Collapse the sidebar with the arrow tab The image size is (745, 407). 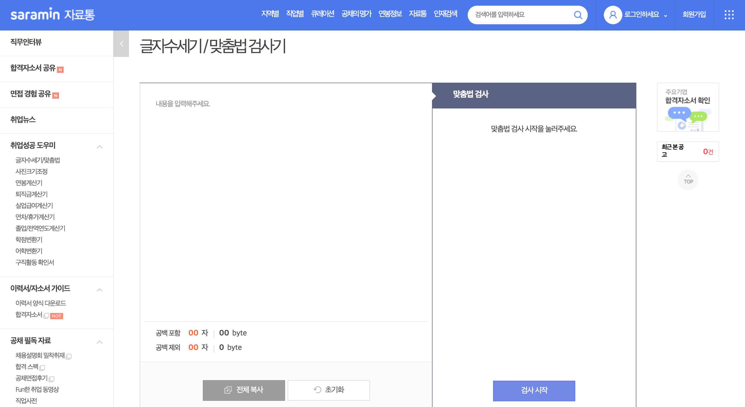point(121,44)
